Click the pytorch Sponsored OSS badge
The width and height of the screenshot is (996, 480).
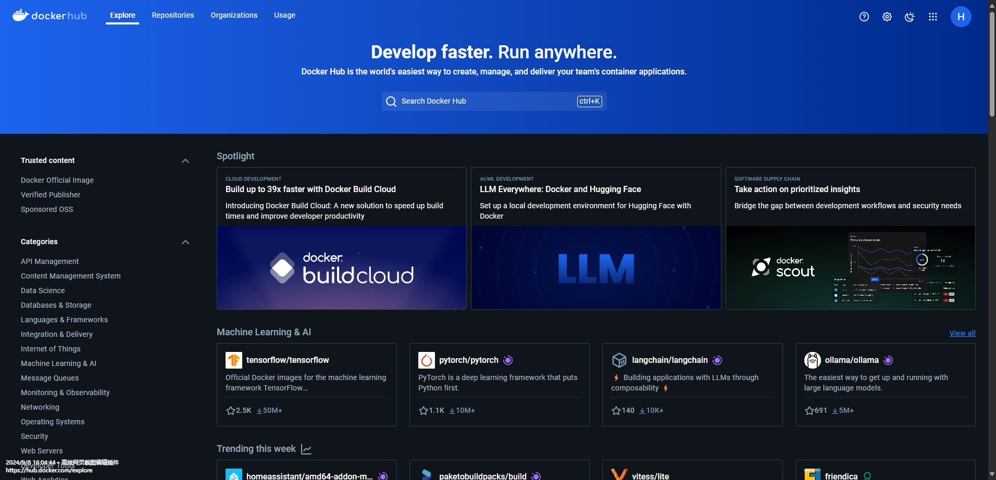[x=508, y=360]
